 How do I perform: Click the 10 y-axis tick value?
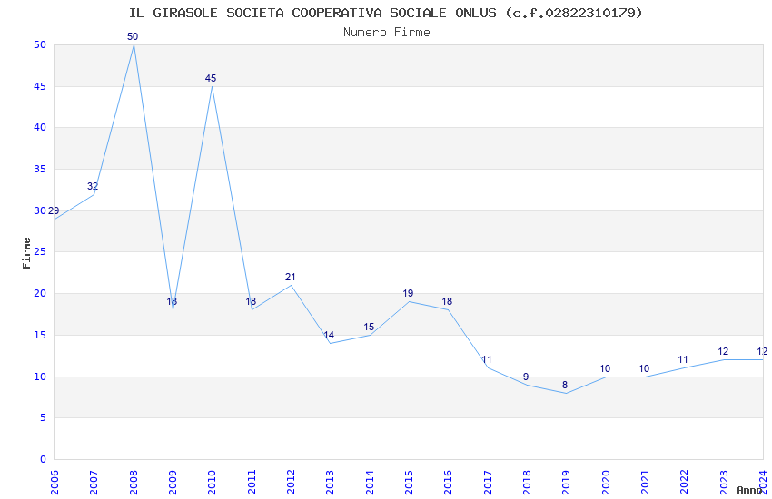pyautogui.click(x=40, y=377)
